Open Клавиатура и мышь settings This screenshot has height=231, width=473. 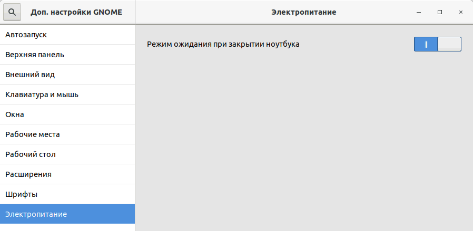point(67,94)
